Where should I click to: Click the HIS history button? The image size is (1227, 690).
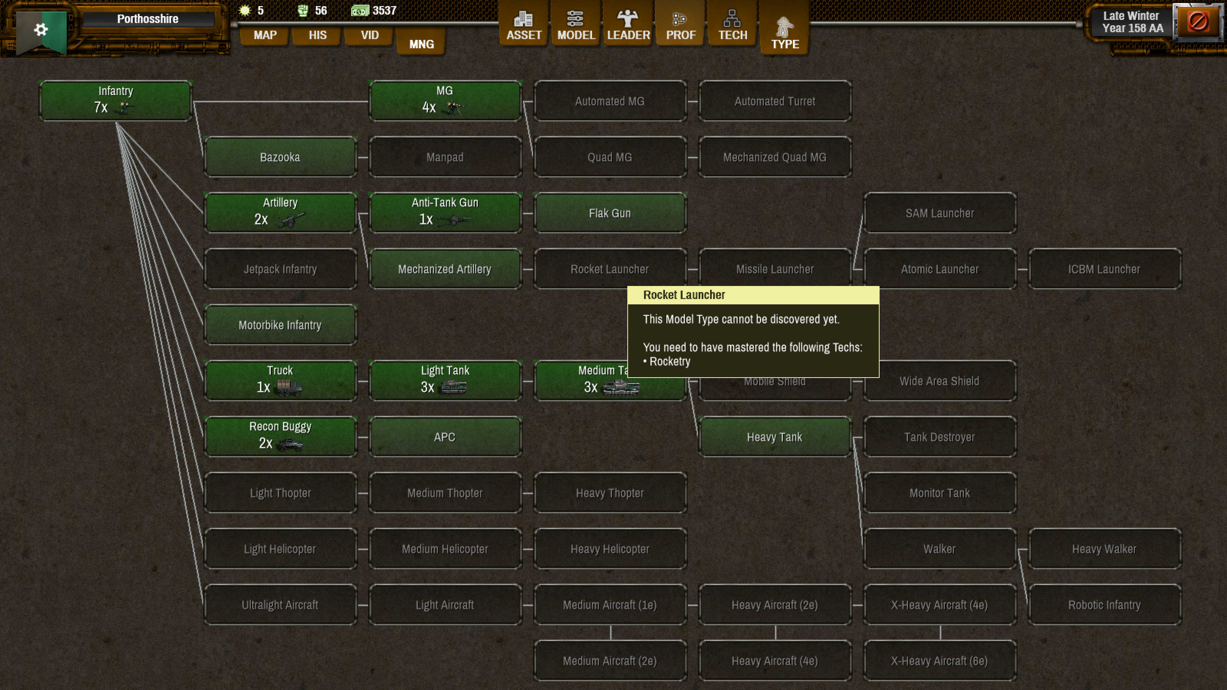[x=317, y=35]
